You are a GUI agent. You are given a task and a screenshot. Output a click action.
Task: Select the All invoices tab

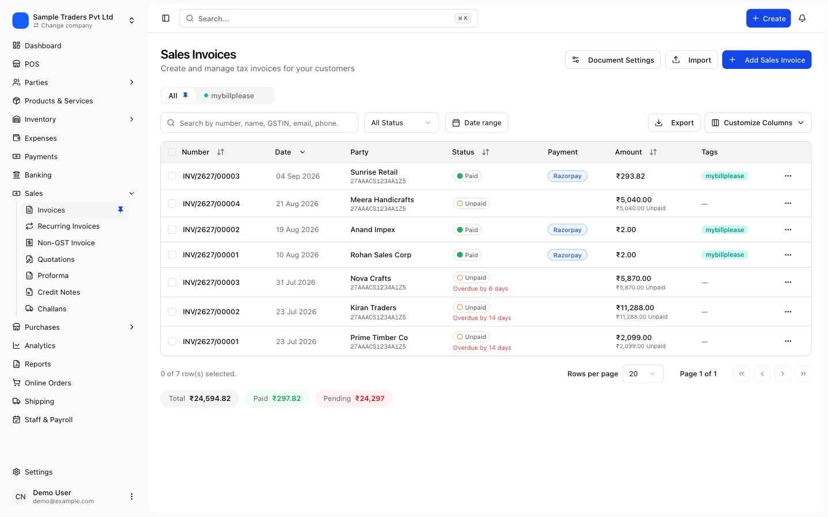tap(178, 95)
